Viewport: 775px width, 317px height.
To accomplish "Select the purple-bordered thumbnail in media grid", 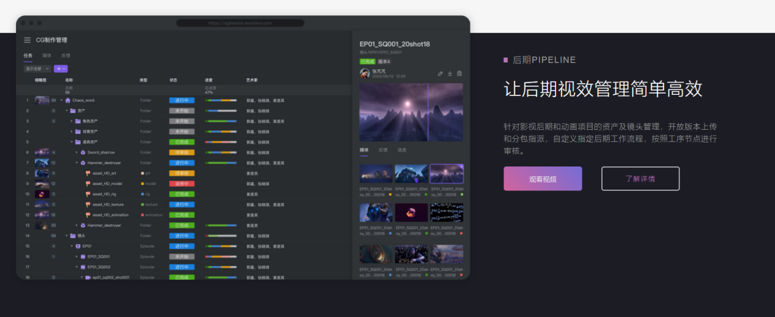I will tap(447, 174).
